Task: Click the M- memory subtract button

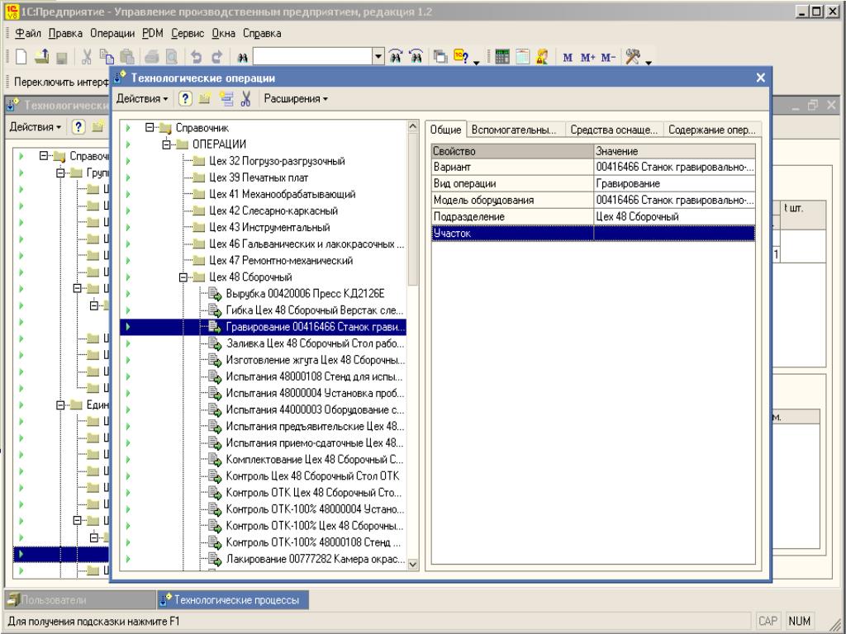Action: coord(608,57)
